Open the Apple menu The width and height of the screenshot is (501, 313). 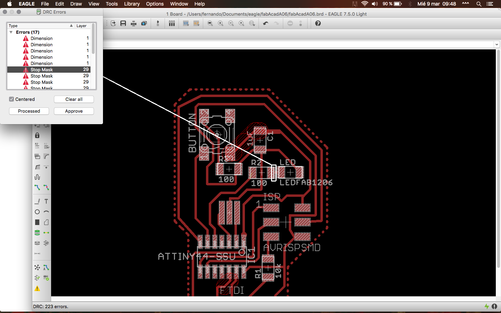(9, 4)
